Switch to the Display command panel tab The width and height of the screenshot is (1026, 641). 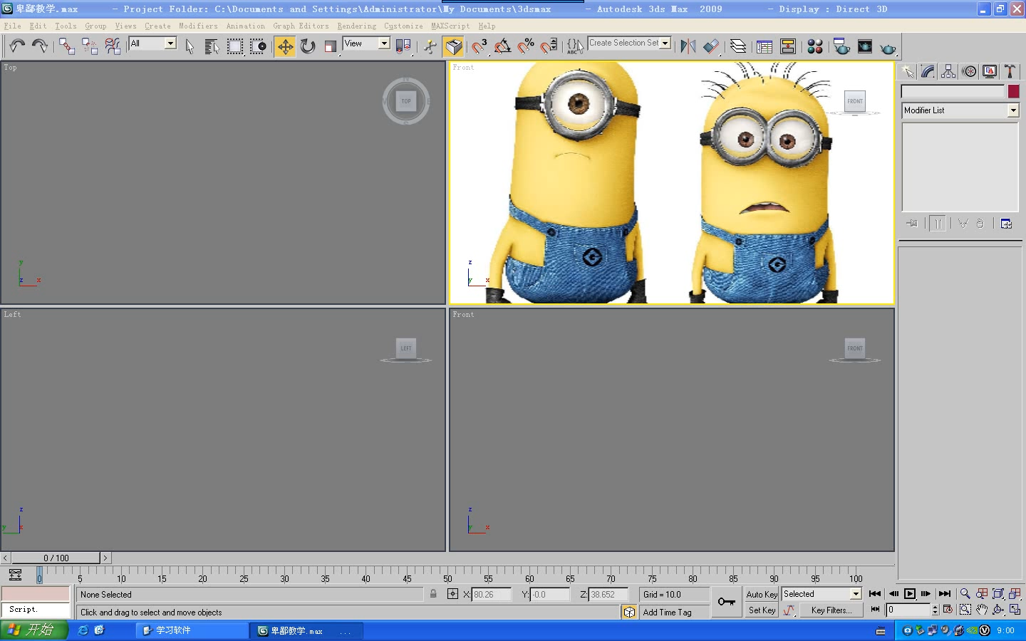pyautogui.click(x=990, y=71)
